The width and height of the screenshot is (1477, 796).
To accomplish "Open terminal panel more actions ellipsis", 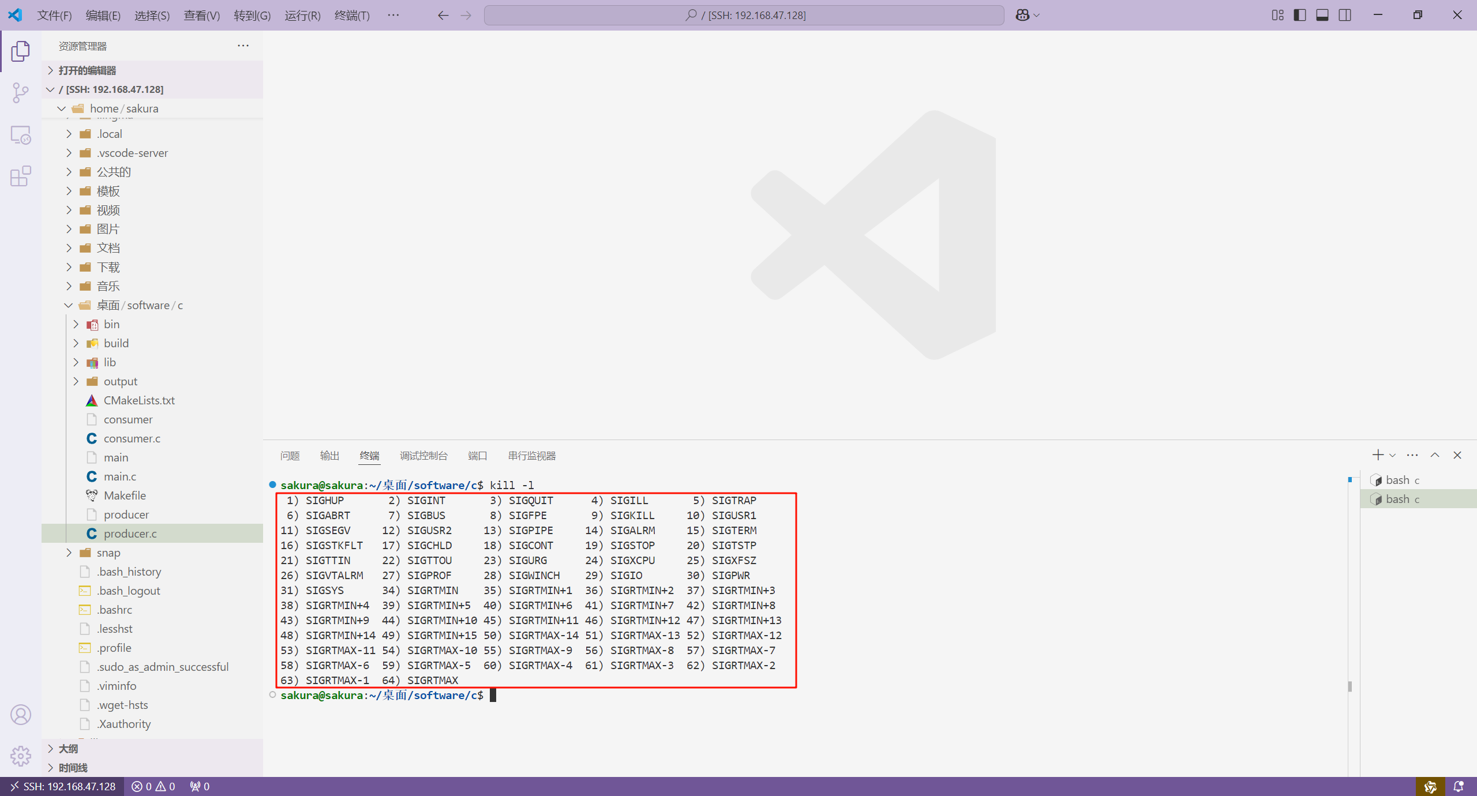I will (1412, 455).
